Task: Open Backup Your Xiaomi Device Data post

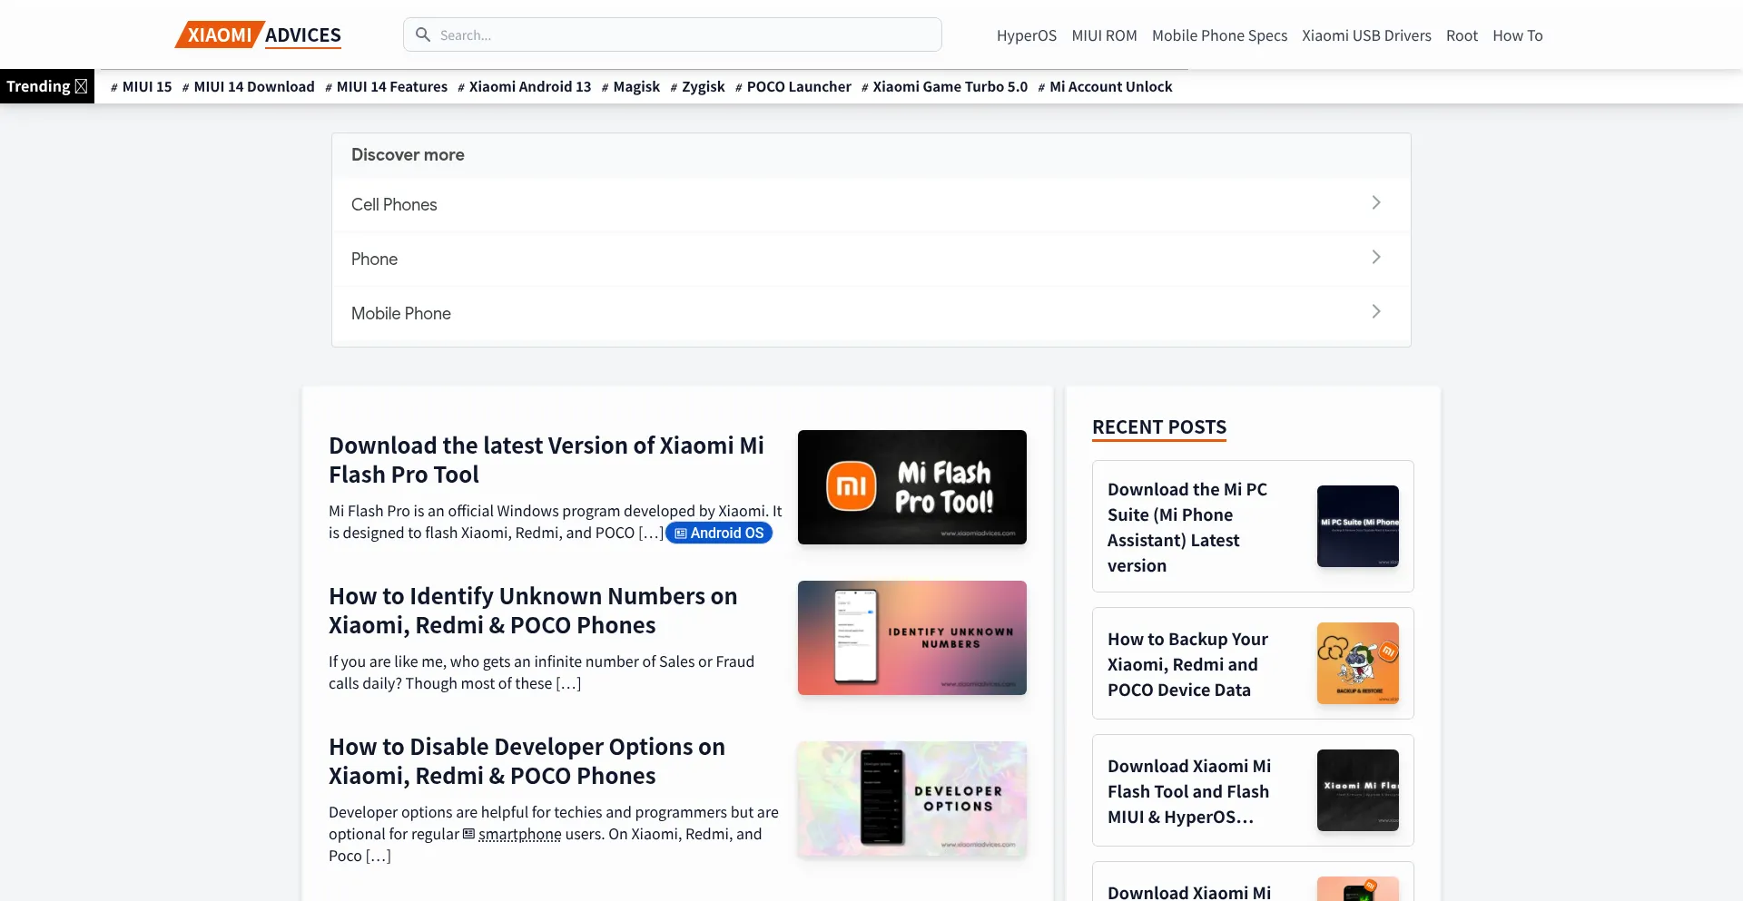Action: [1187, 664]
